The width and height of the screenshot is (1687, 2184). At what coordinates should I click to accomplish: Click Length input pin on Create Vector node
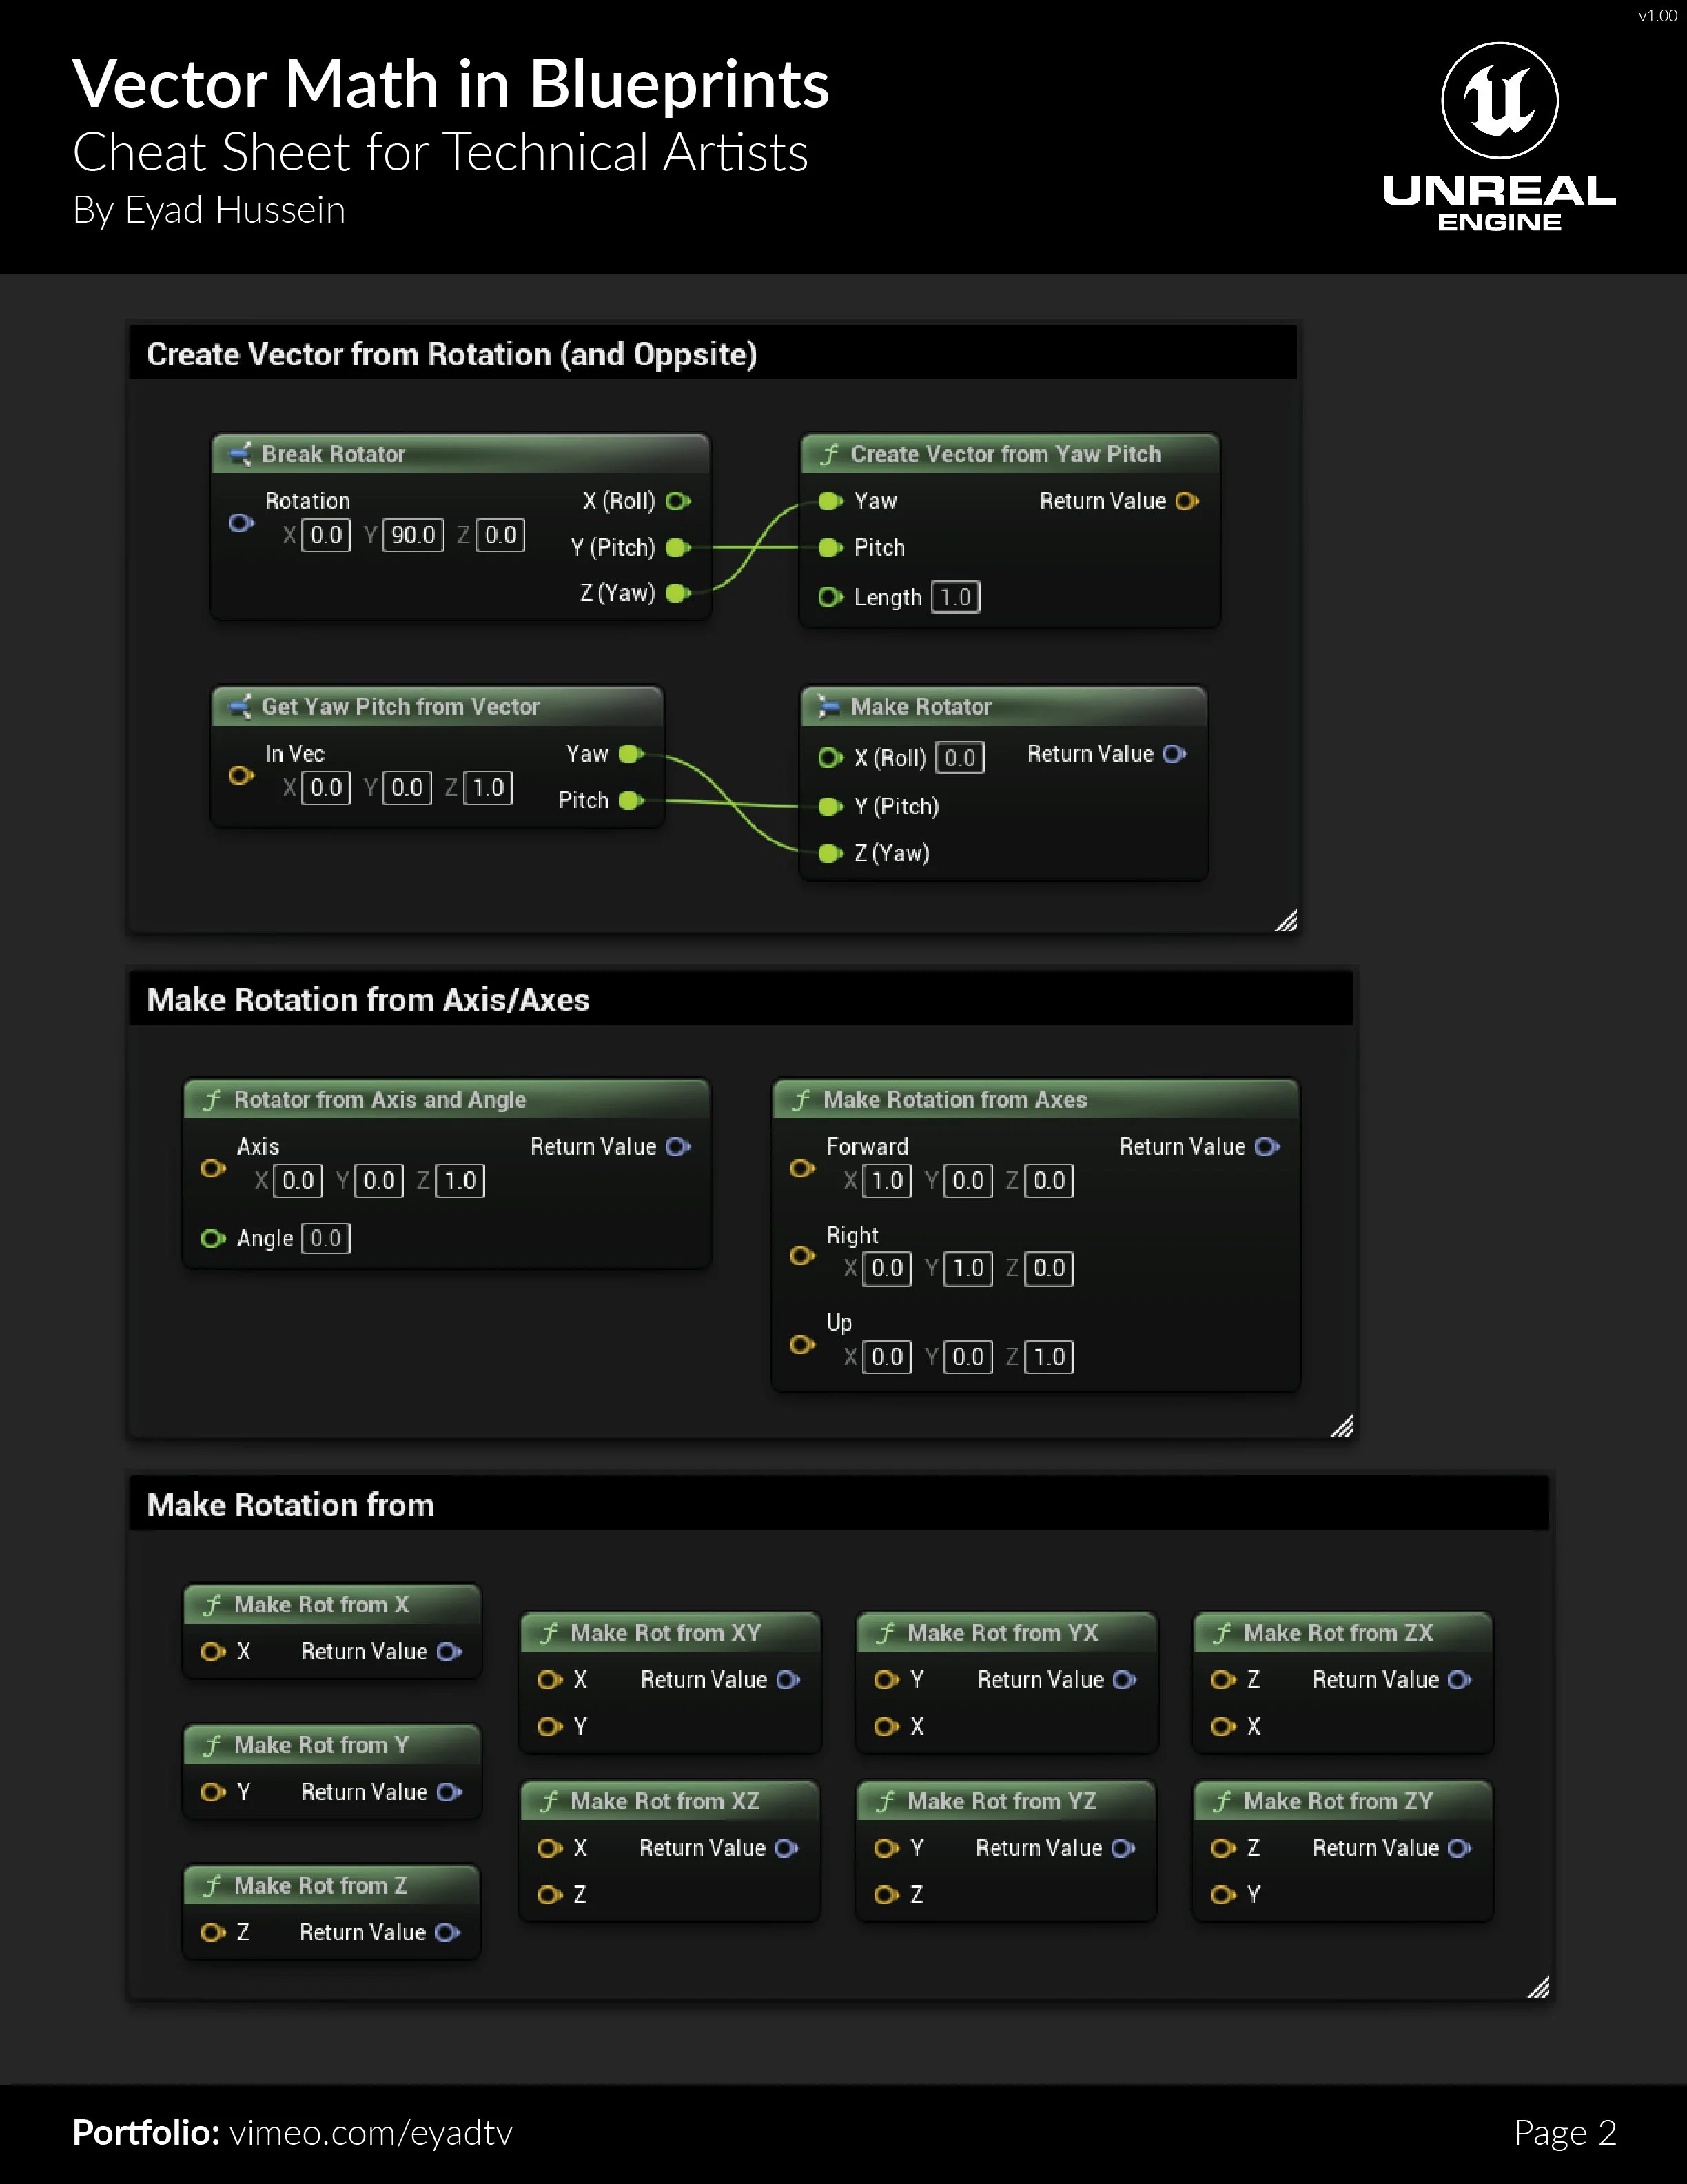(830, 597)
